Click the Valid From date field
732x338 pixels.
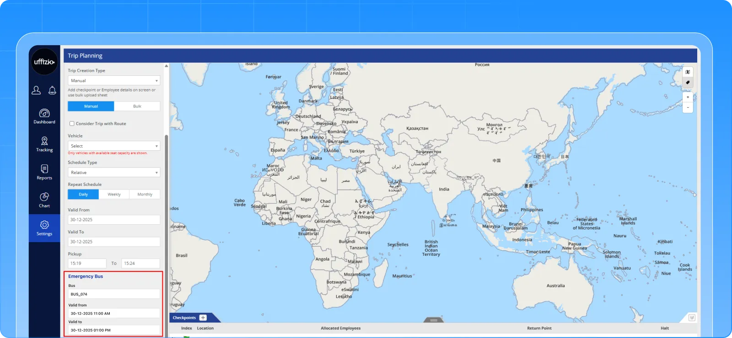[114, 220]
